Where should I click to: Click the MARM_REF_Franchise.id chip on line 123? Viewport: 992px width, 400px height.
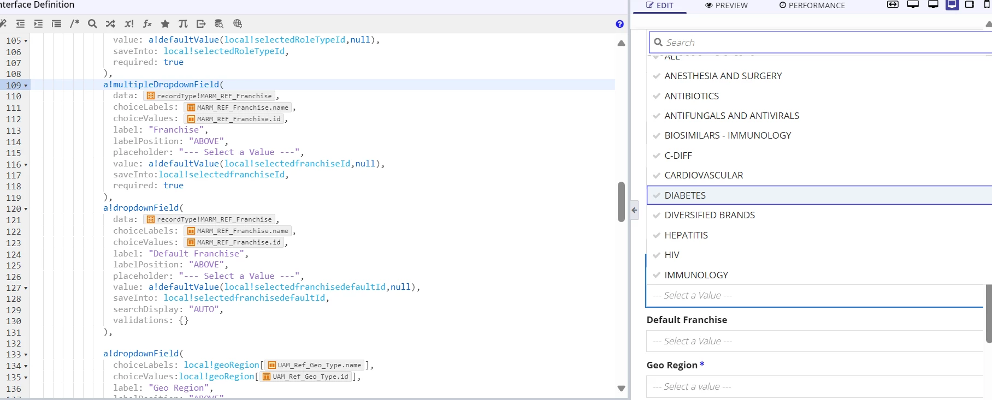pos(234,242)
